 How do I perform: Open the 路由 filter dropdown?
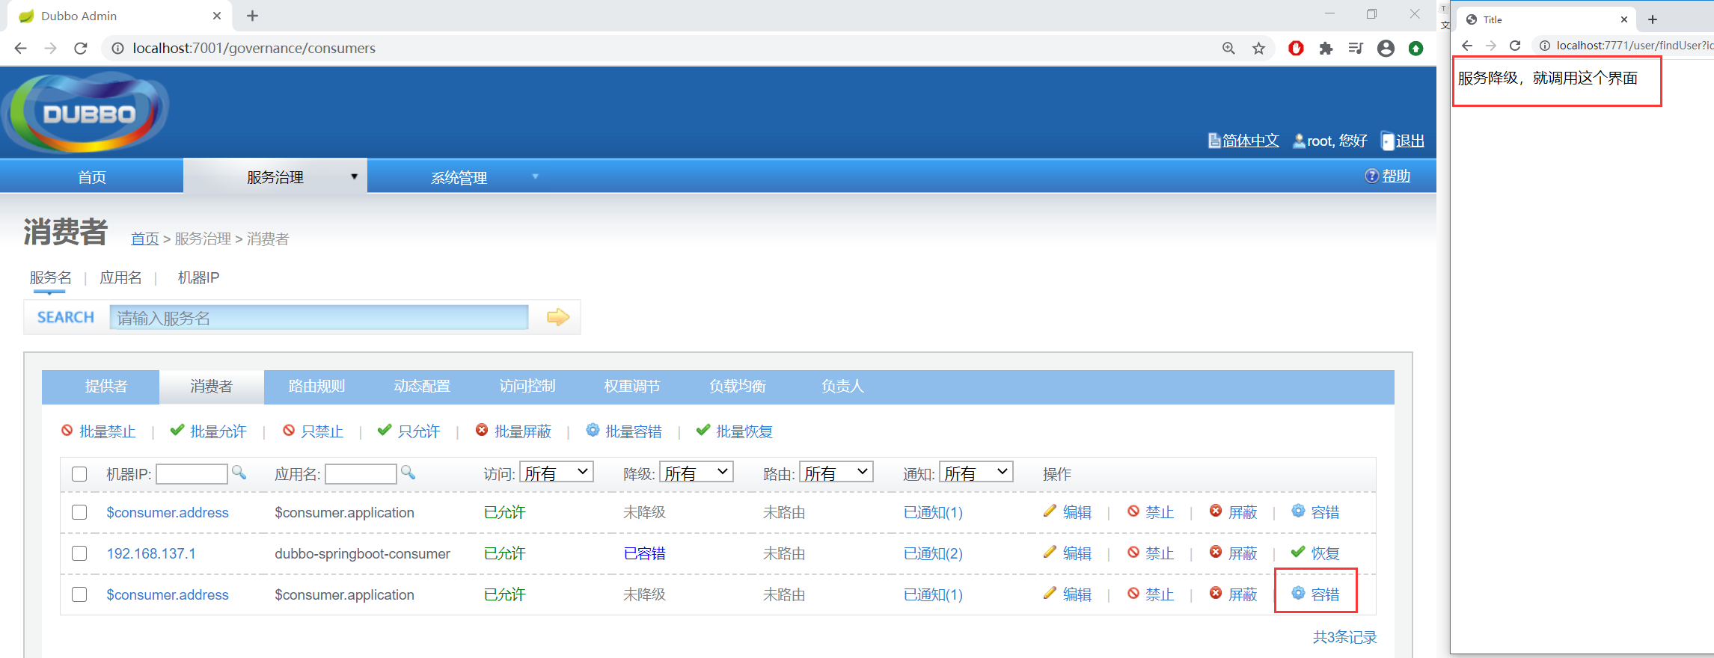(x=836, y=473)
